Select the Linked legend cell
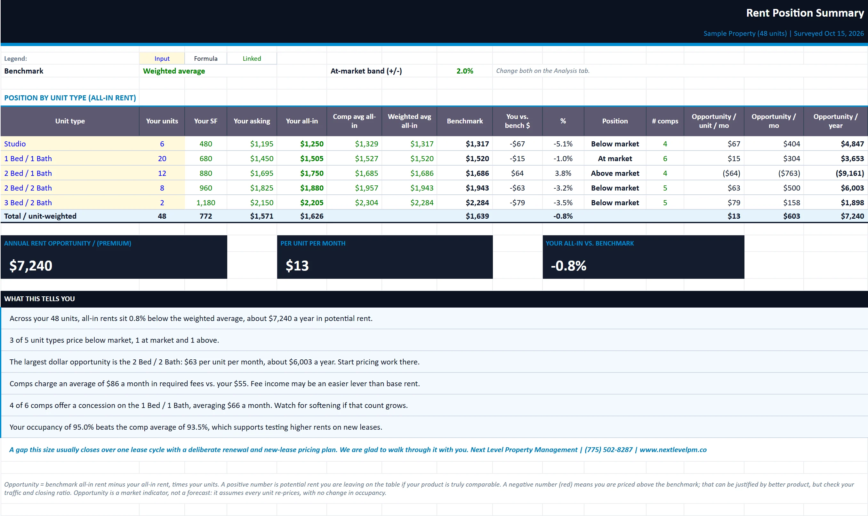868x516 pixels. [252, 59]
